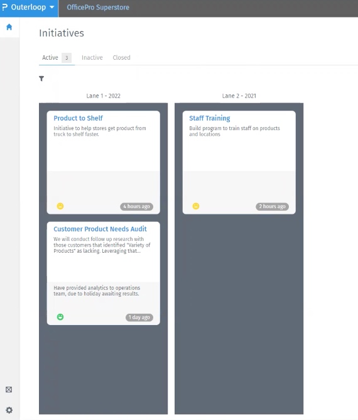Open the Staff Training initiative
This screenshot has height=420, width=358.
pos(210,118)
